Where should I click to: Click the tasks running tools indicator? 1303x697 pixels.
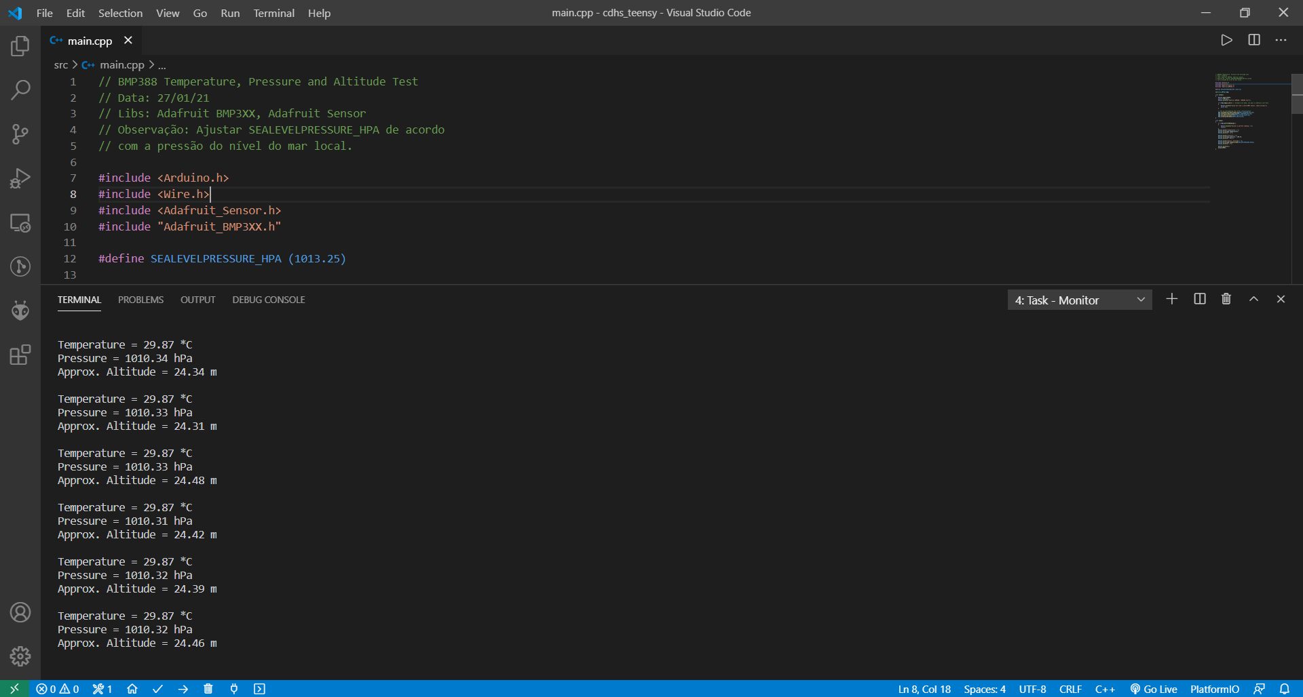click(102, 689)
